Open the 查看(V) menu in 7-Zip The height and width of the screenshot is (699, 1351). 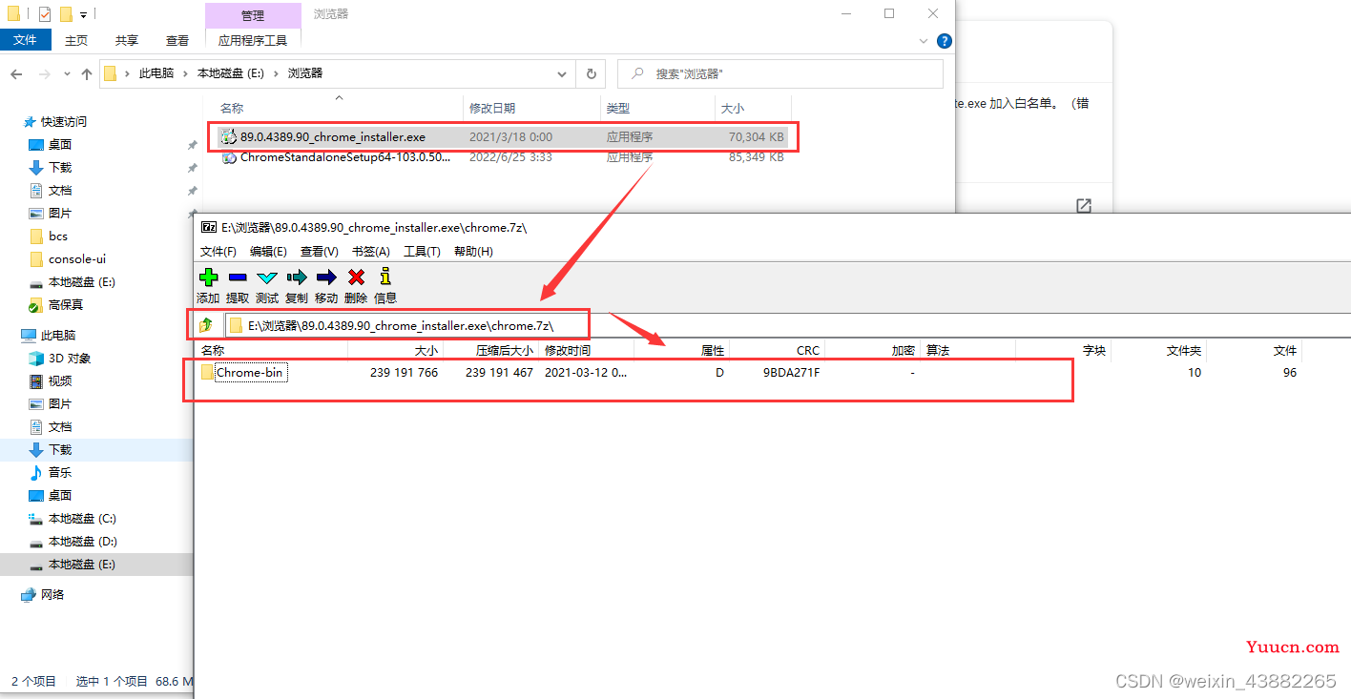click(319, 251)
